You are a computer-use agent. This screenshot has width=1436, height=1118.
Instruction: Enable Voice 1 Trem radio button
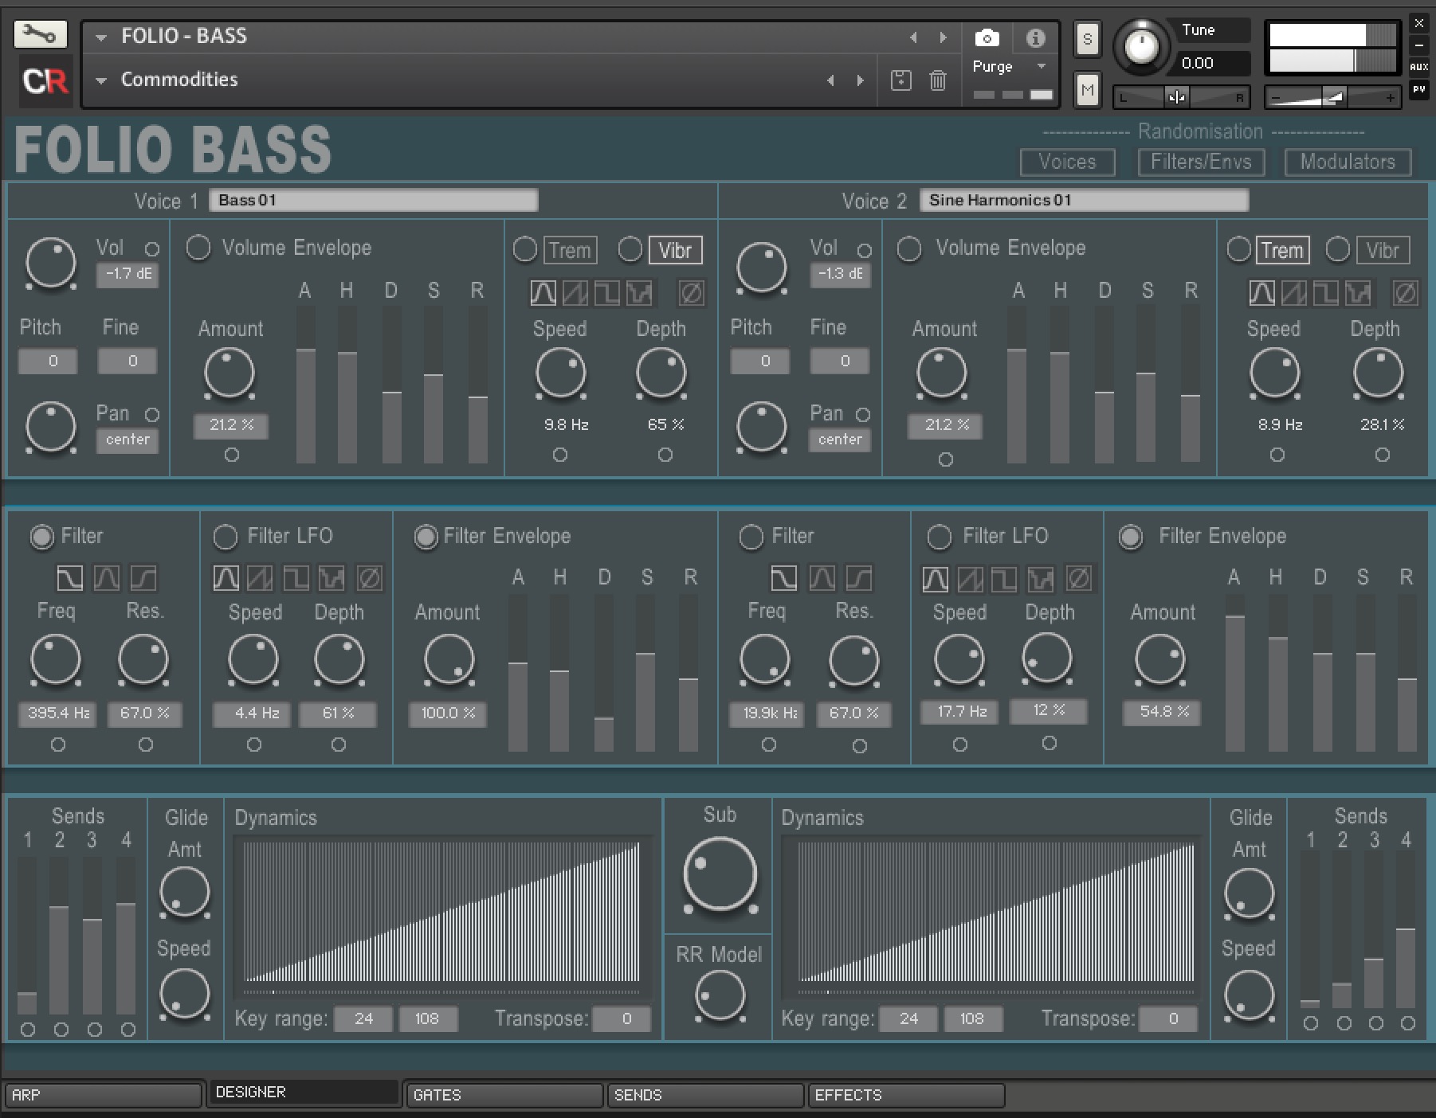point(524,249)
